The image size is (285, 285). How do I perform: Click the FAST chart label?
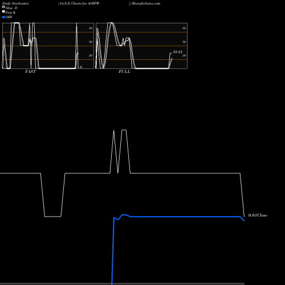click(30, 72)
